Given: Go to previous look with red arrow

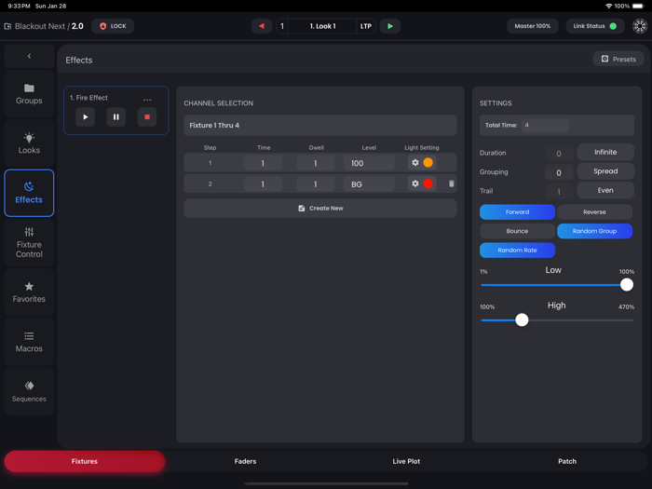Looking at the screenshot, I should (x=262, y=26).
